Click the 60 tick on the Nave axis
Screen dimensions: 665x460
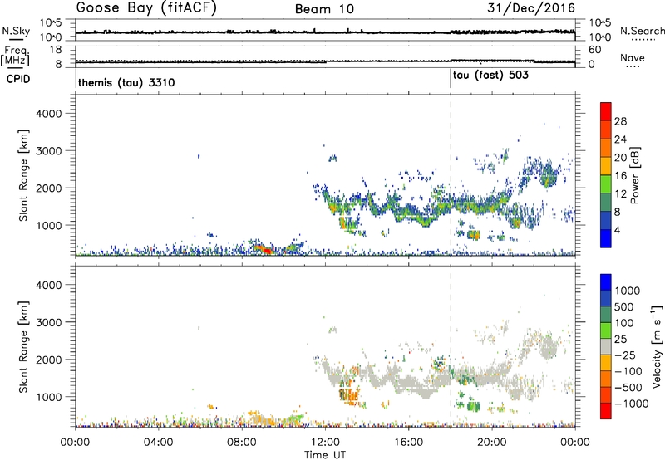[x=594, y=50]
